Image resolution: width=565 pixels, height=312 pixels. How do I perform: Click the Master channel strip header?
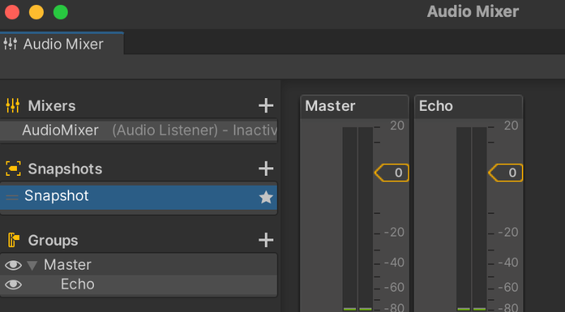355,106
